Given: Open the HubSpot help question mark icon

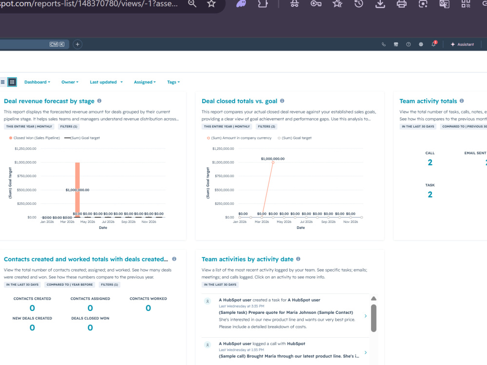Looking at the screenshot, I should click(x=409, y=44).
